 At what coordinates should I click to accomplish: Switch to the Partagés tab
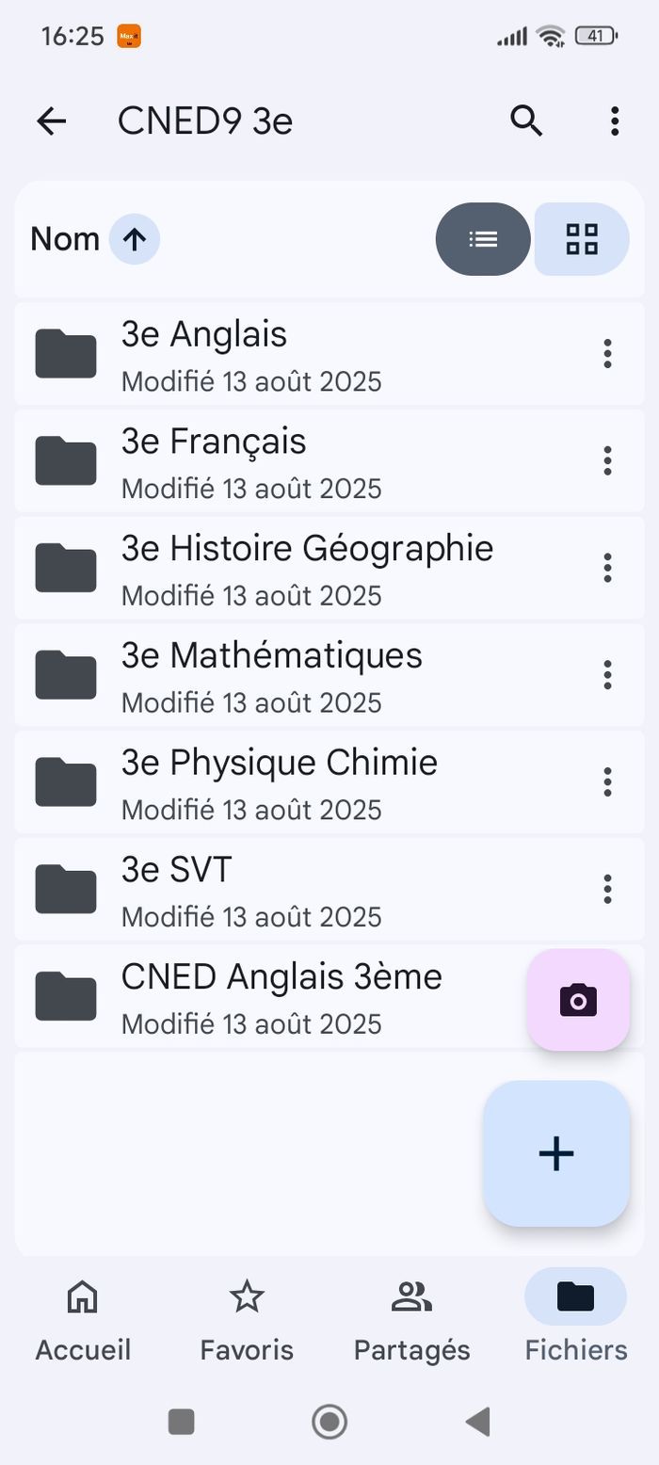411,1320
